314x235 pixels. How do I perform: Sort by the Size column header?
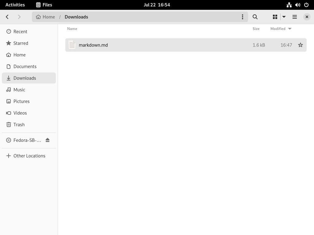click(x=256, y=28)
